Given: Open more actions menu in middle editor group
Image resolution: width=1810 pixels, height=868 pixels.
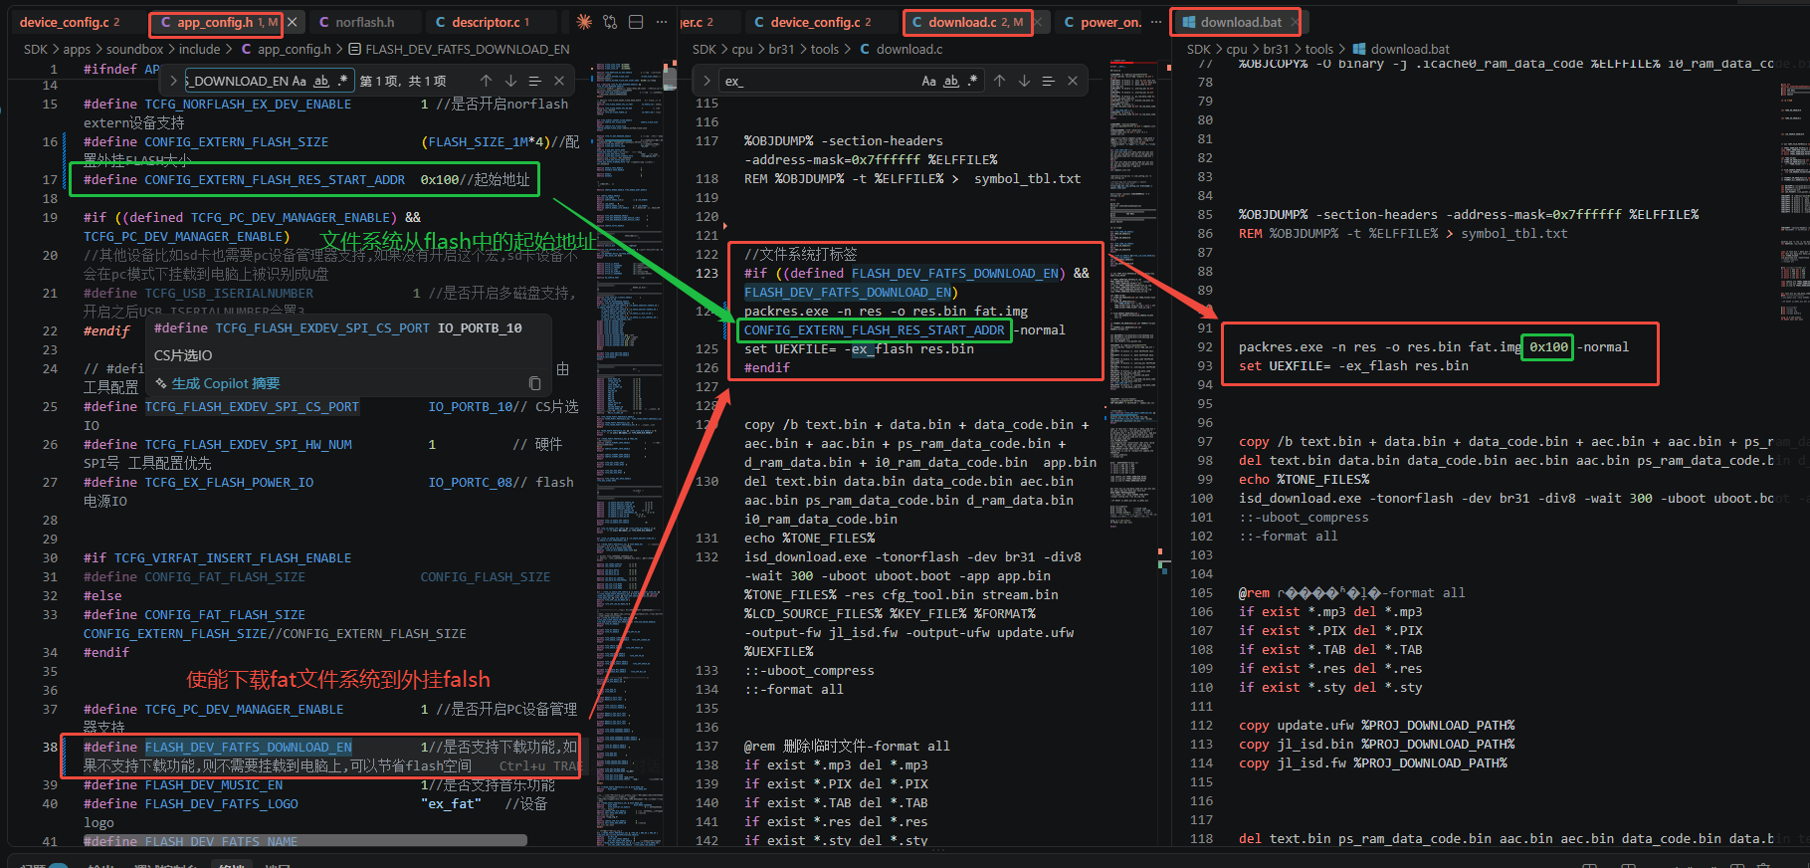Looking at the screenshot, I should [1155, 22].
